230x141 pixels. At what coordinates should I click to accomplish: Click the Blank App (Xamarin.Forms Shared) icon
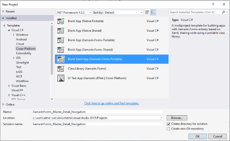(x=61, y=50)
